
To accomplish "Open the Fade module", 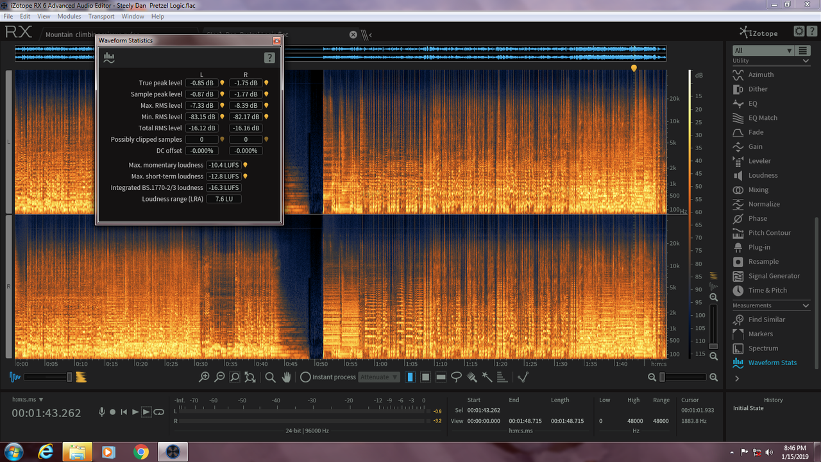I will tap(756, 132).
